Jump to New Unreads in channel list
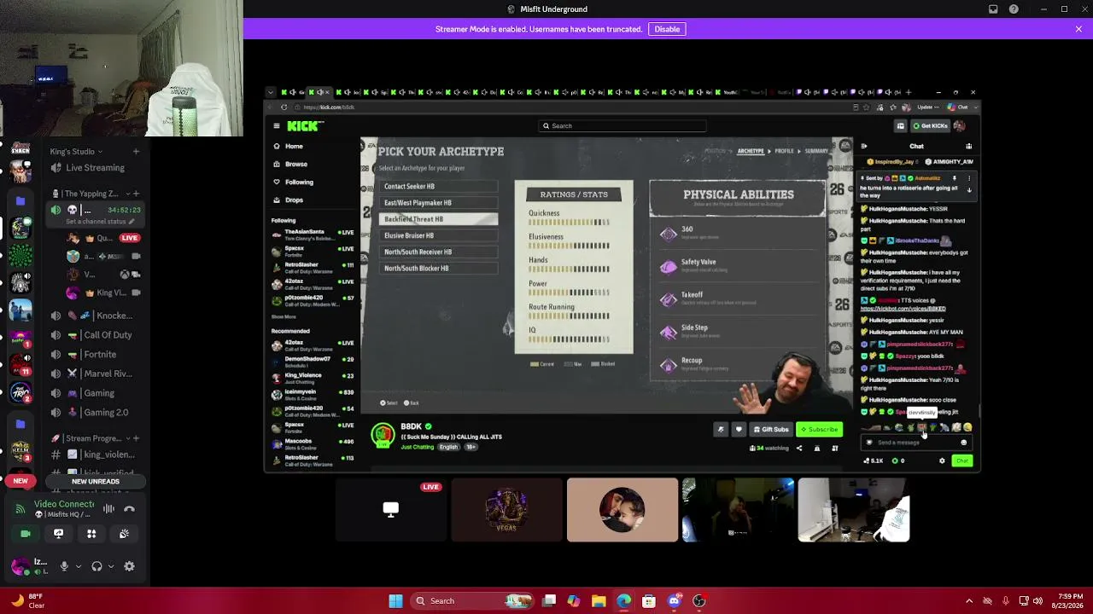 click(x=96, y=481)
